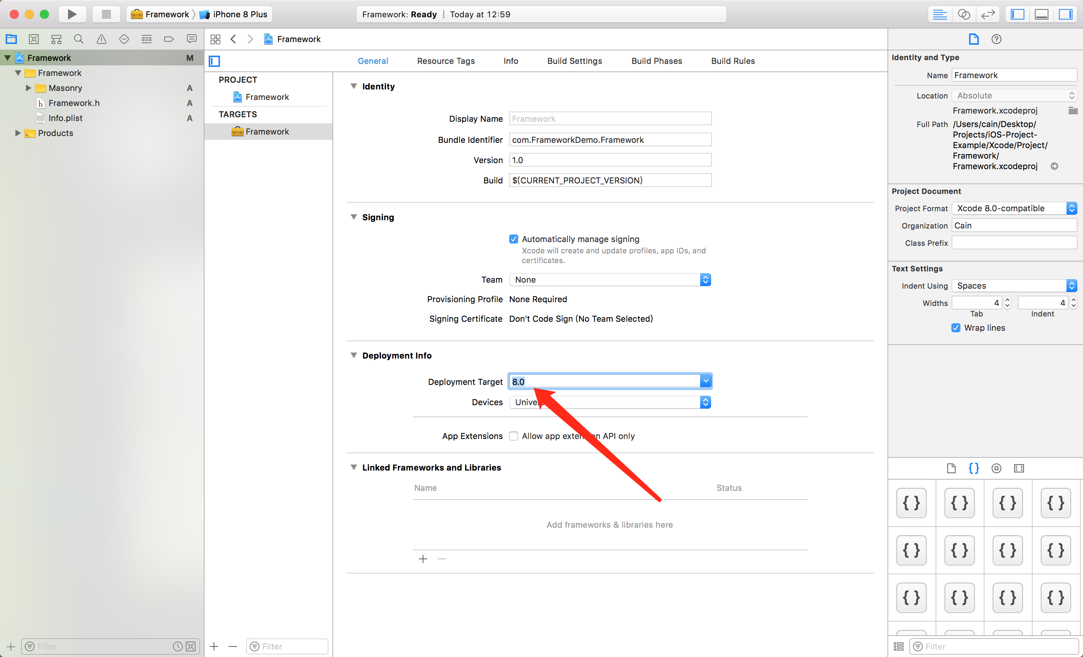Switch to the Build Phases tab

pos(656,61)
